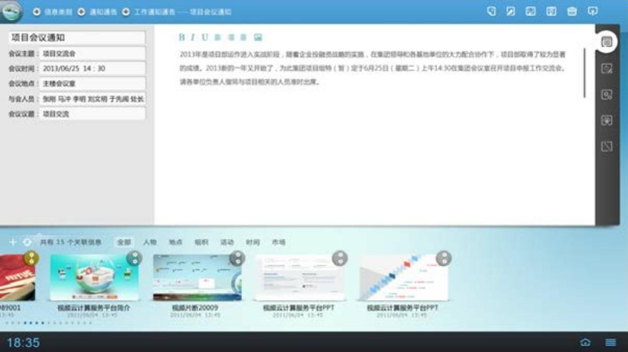
Task: Click the top-bar trash bin icon
Action: click(x=572, y=11)
